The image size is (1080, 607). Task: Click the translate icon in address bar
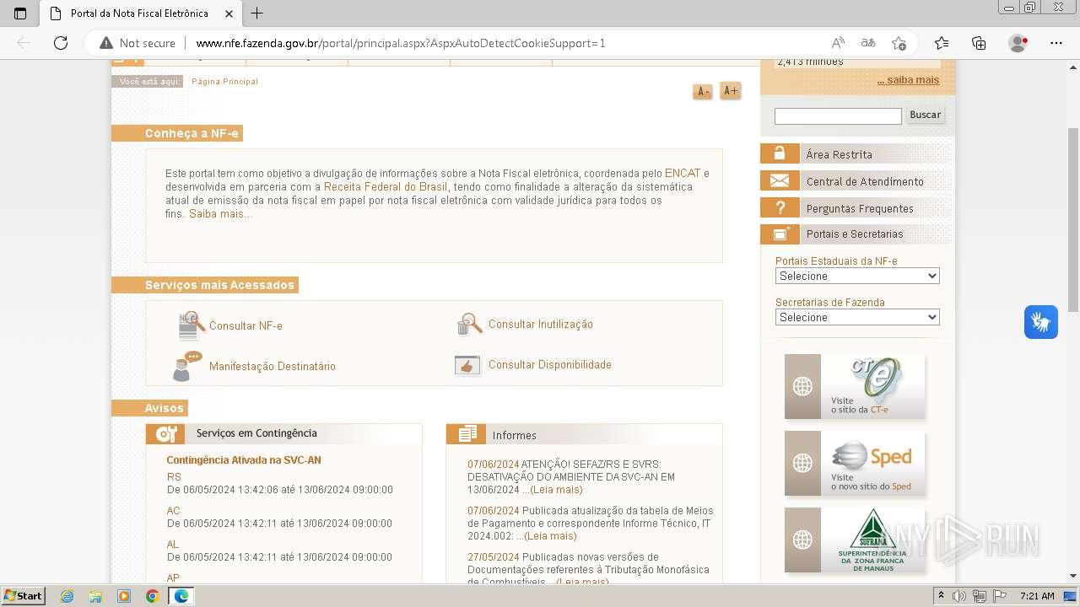867,43
